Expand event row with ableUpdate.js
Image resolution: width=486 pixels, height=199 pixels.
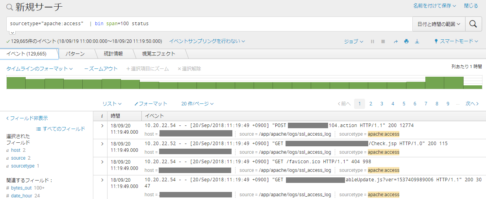[x=102, y=180]
